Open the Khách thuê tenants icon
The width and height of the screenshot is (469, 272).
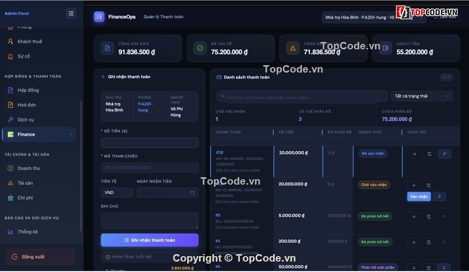(x=10, y=41)
